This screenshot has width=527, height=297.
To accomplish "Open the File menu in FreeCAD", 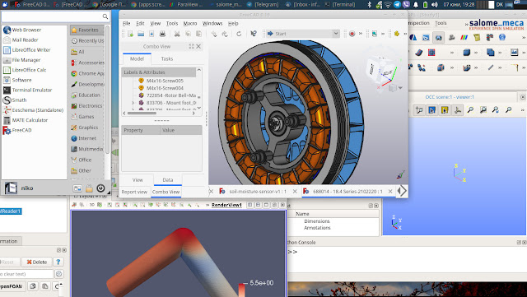I will click(126, 23).
